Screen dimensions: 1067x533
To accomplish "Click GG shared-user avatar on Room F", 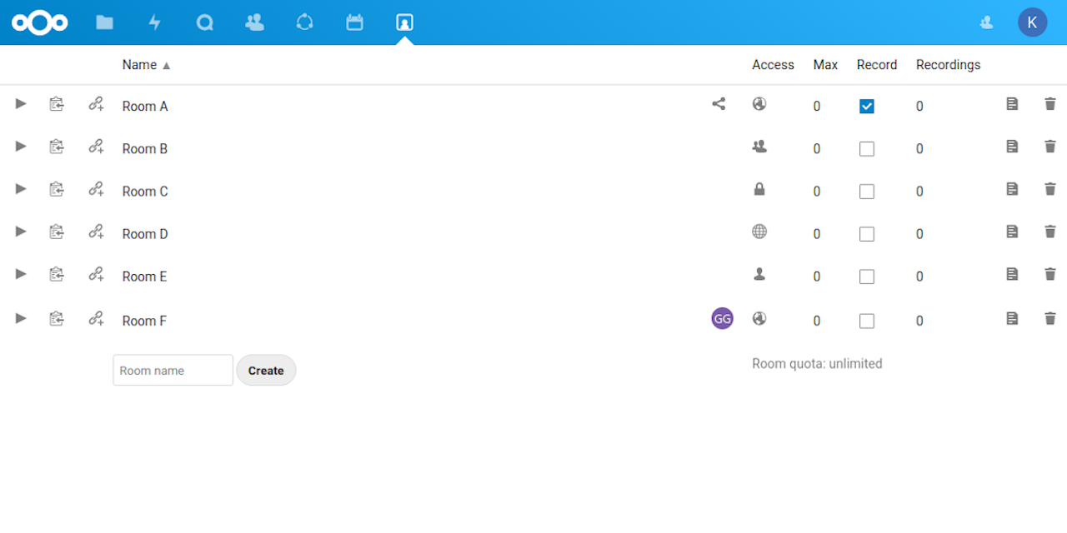I will tap(723, 318).
